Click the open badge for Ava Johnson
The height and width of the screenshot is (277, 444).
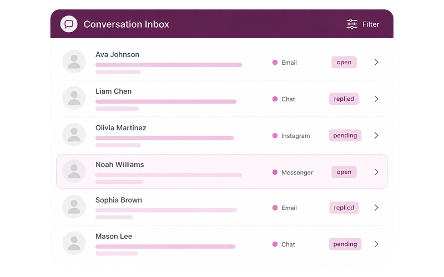click(x=344, y=62)
